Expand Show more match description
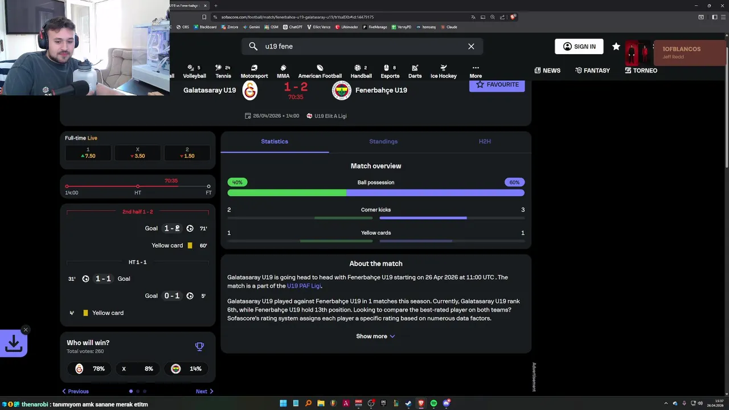This screenshot has width=729, height=410. click(x=375, y=336)
